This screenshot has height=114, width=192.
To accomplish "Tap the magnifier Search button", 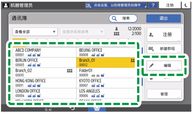I will (x=123, y=18).
